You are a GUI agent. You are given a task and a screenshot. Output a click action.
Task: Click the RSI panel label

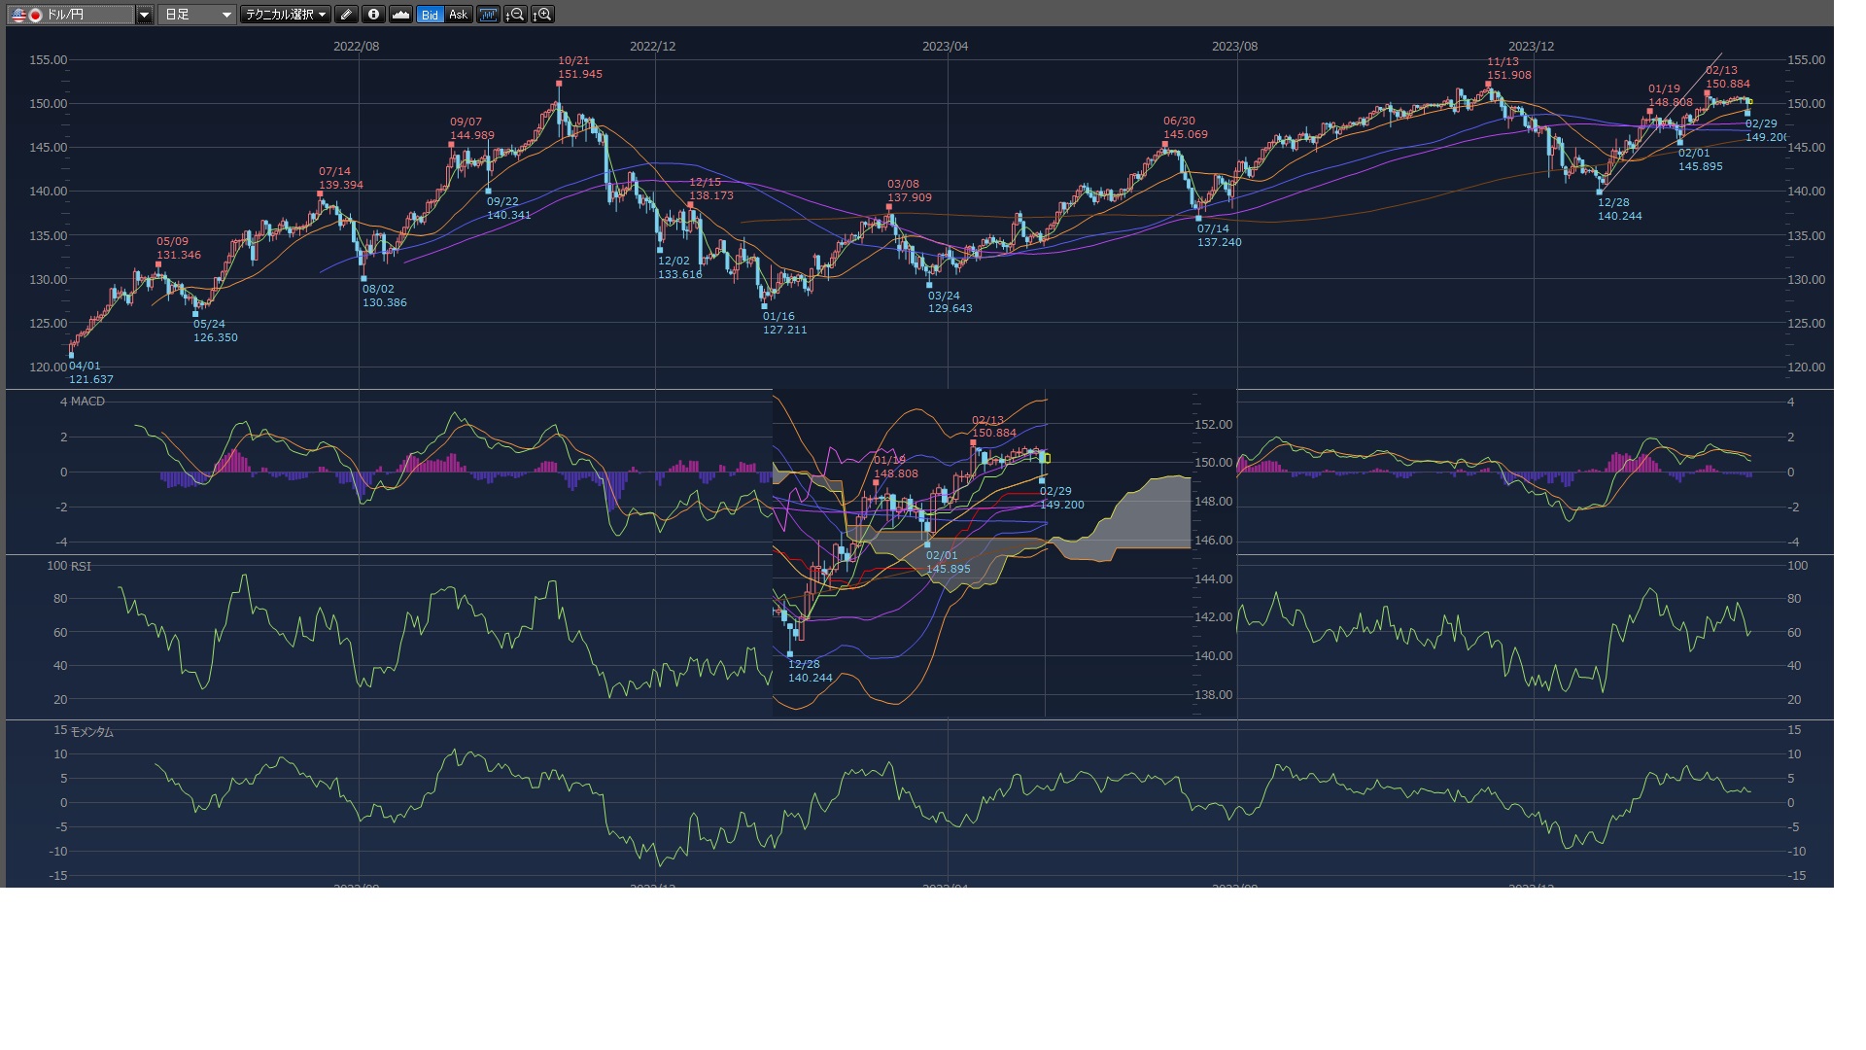81,566
